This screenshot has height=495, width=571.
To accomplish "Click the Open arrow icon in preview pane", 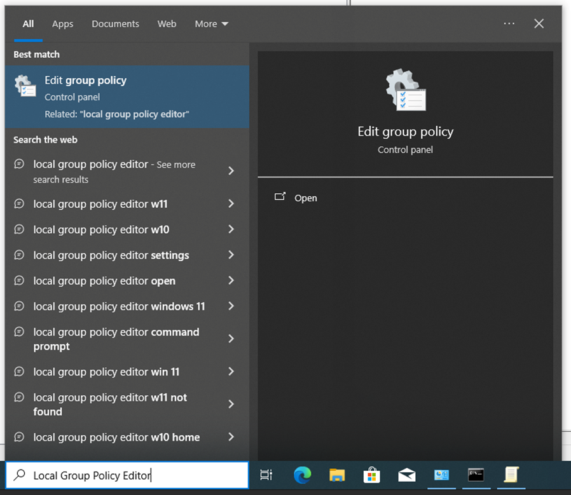I will click(280, 197).
